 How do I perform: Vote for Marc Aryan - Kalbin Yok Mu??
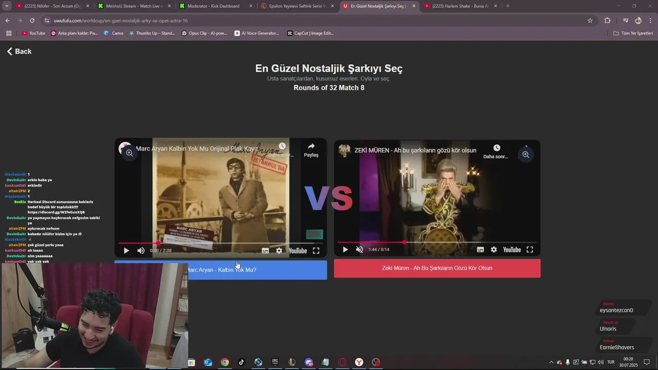point(221,270)
